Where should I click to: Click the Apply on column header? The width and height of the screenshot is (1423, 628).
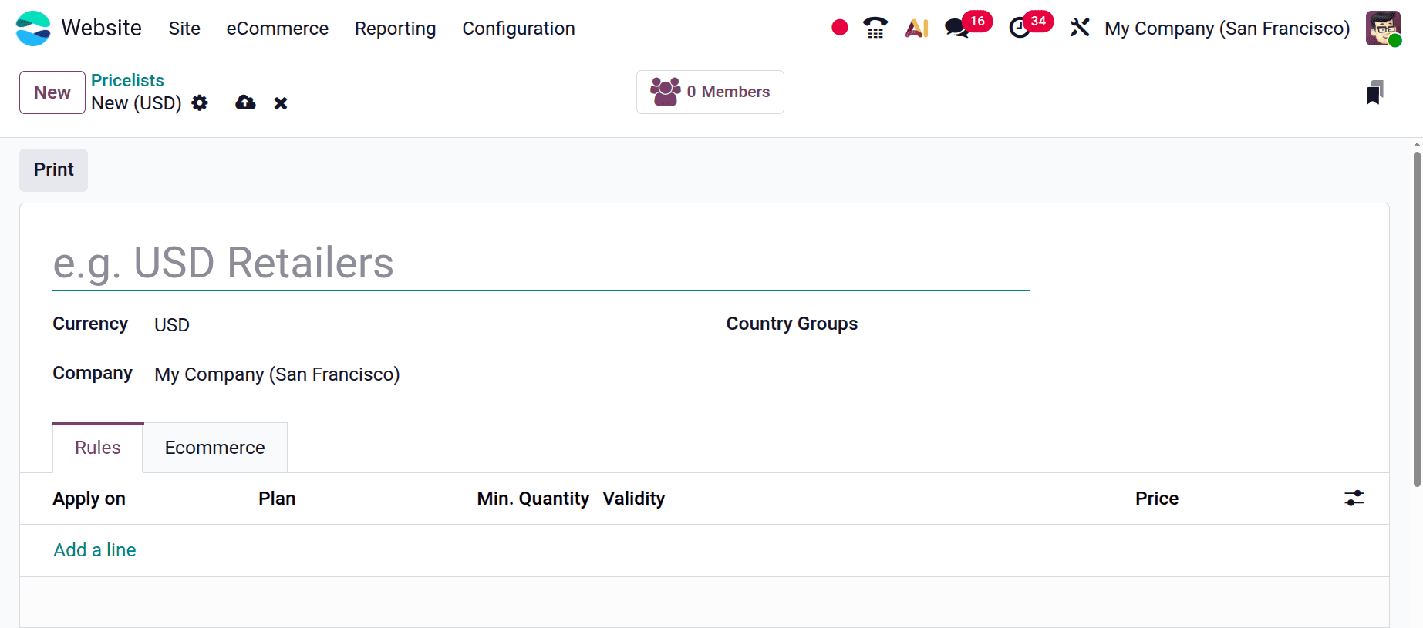[89, 499]
